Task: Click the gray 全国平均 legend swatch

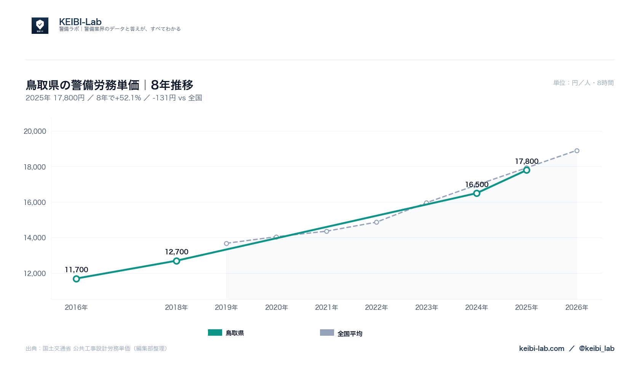Action: point(327,333)
